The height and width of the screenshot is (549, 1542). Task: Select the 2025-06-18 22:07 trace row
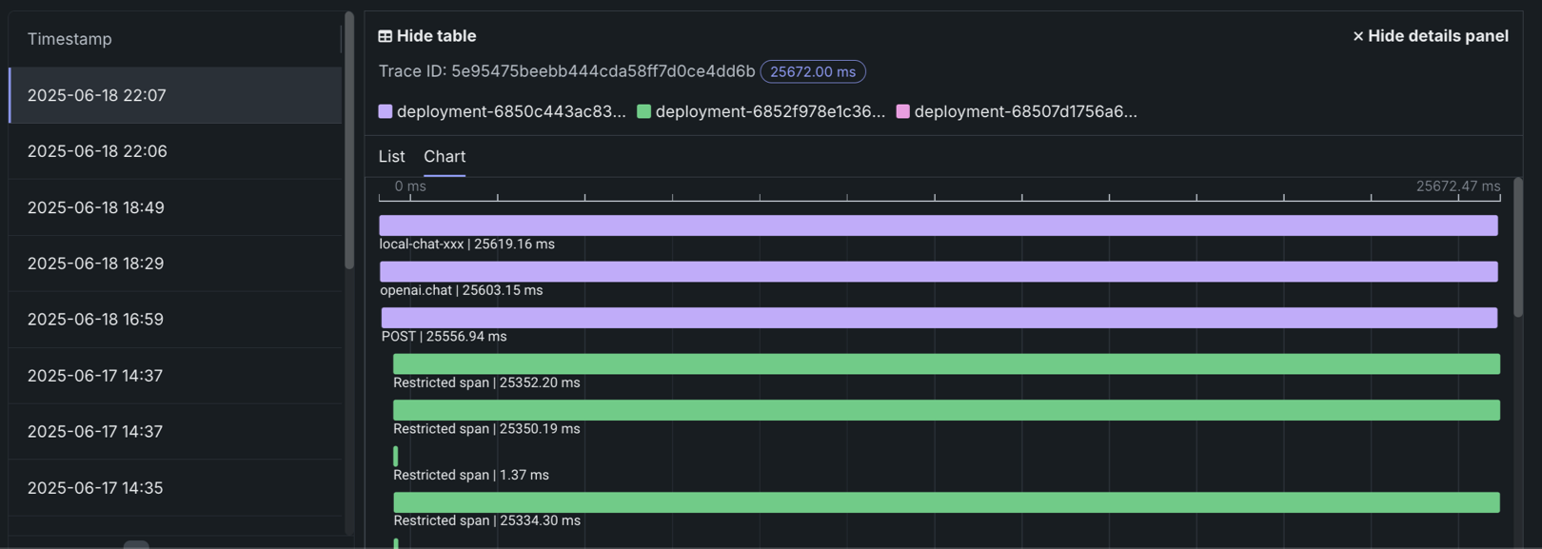click(175, 95)
